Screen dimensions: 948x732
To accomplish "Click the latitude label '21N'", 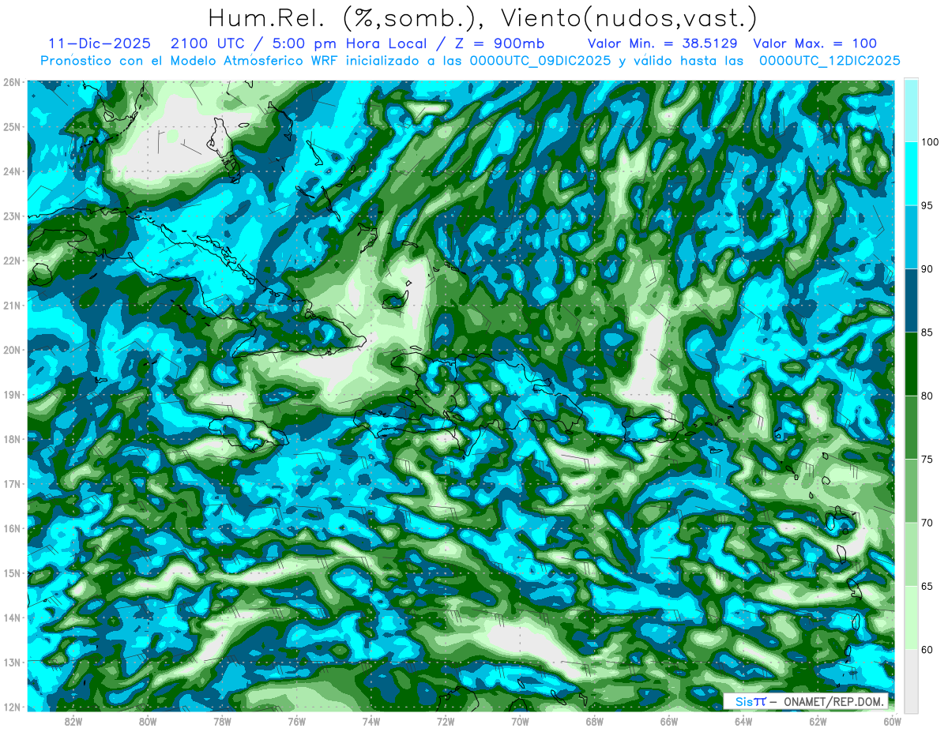I will click(12, 305).
